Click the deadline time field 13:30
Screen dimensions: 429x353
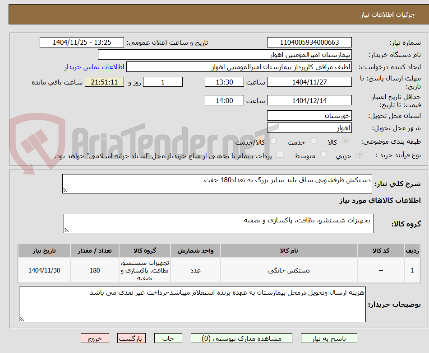pyautogui.click(x=224, y=82)
